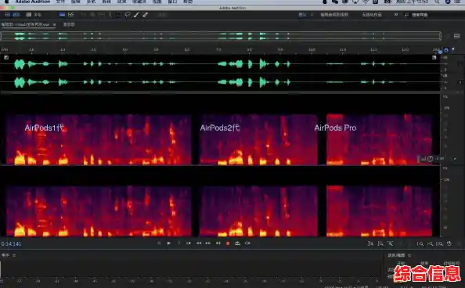Click the overview navigator waveform bar
The image size is (465, 288).
pos(221,36)
